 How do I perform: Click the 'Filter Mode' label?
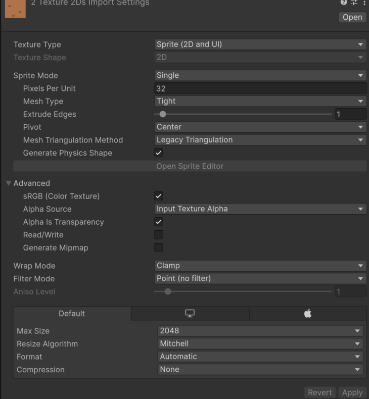pyautogui.click(x=34, y=279)
